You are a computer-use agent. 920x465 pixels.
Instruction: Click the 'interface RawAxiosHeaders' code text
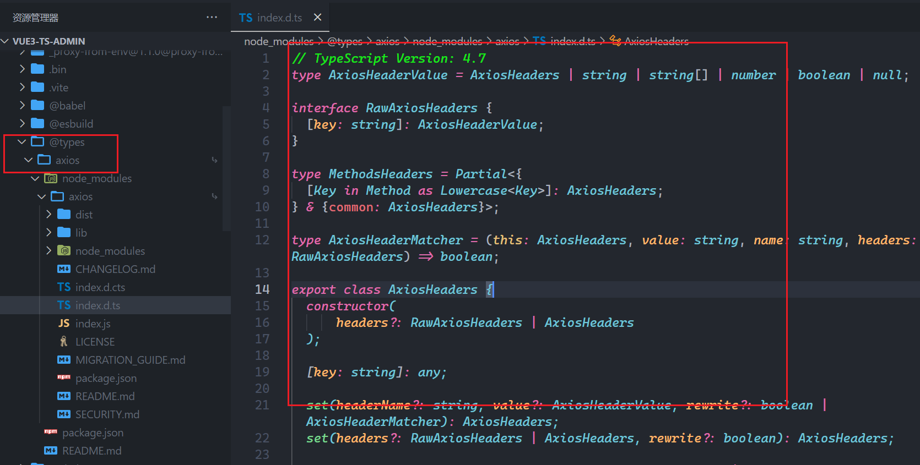[385, 108]
